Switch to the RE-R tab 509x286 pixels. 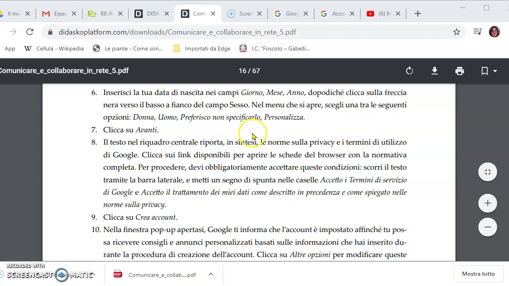pyautogui.click(x=106, y=14)
